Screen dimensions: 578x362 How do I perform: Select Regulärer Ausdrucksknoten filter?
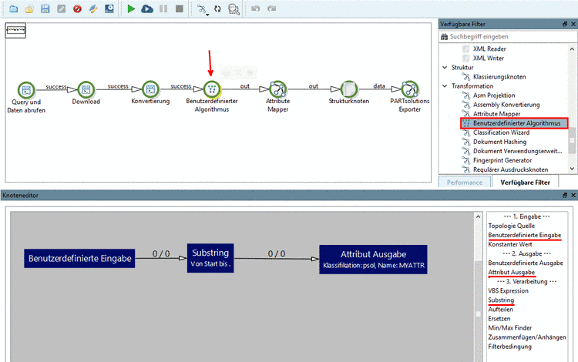pos(510,169)
